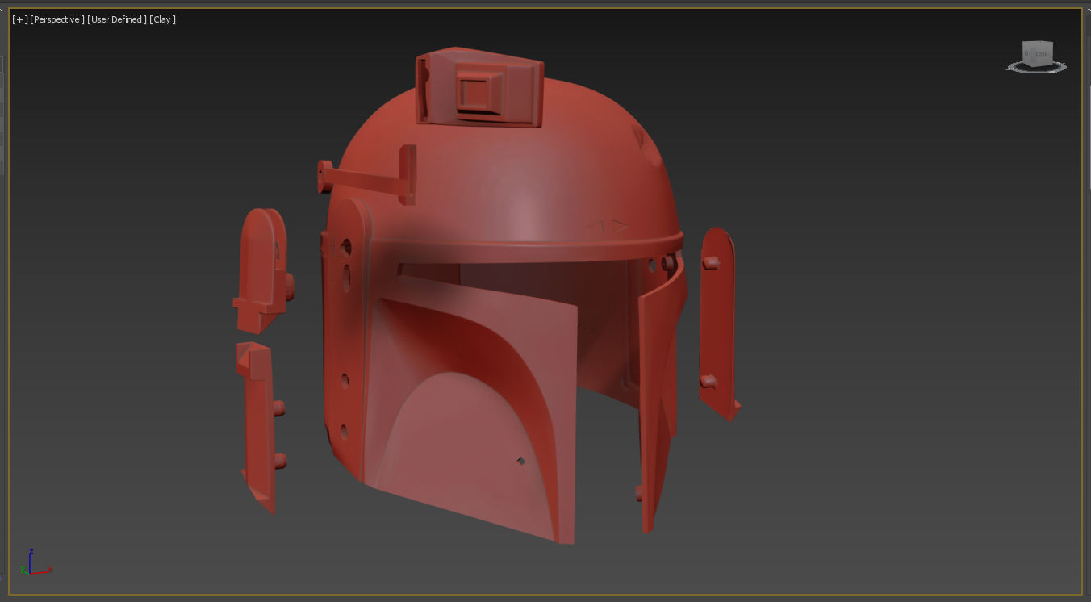Open the [+] viewport general menu
The image size is (1091, 602).
point(19,19)
